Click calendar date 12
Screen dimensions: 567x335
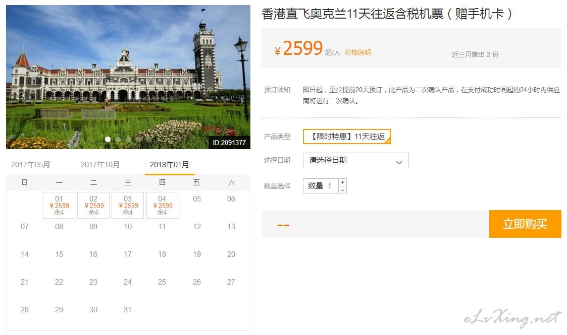click(x=197, y=227)
